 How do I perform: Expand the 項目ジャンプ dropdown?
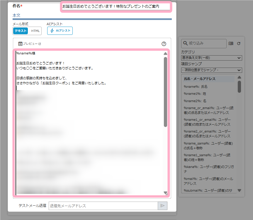(211, 70)
